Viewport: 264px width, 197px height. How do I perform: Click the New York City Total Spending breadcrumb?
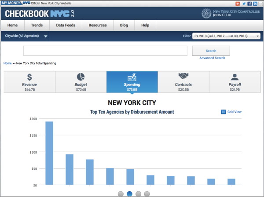(36, 63)
